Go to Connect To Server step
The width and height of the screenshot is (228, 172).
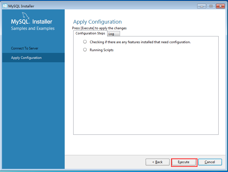click(x=25, y=48)
